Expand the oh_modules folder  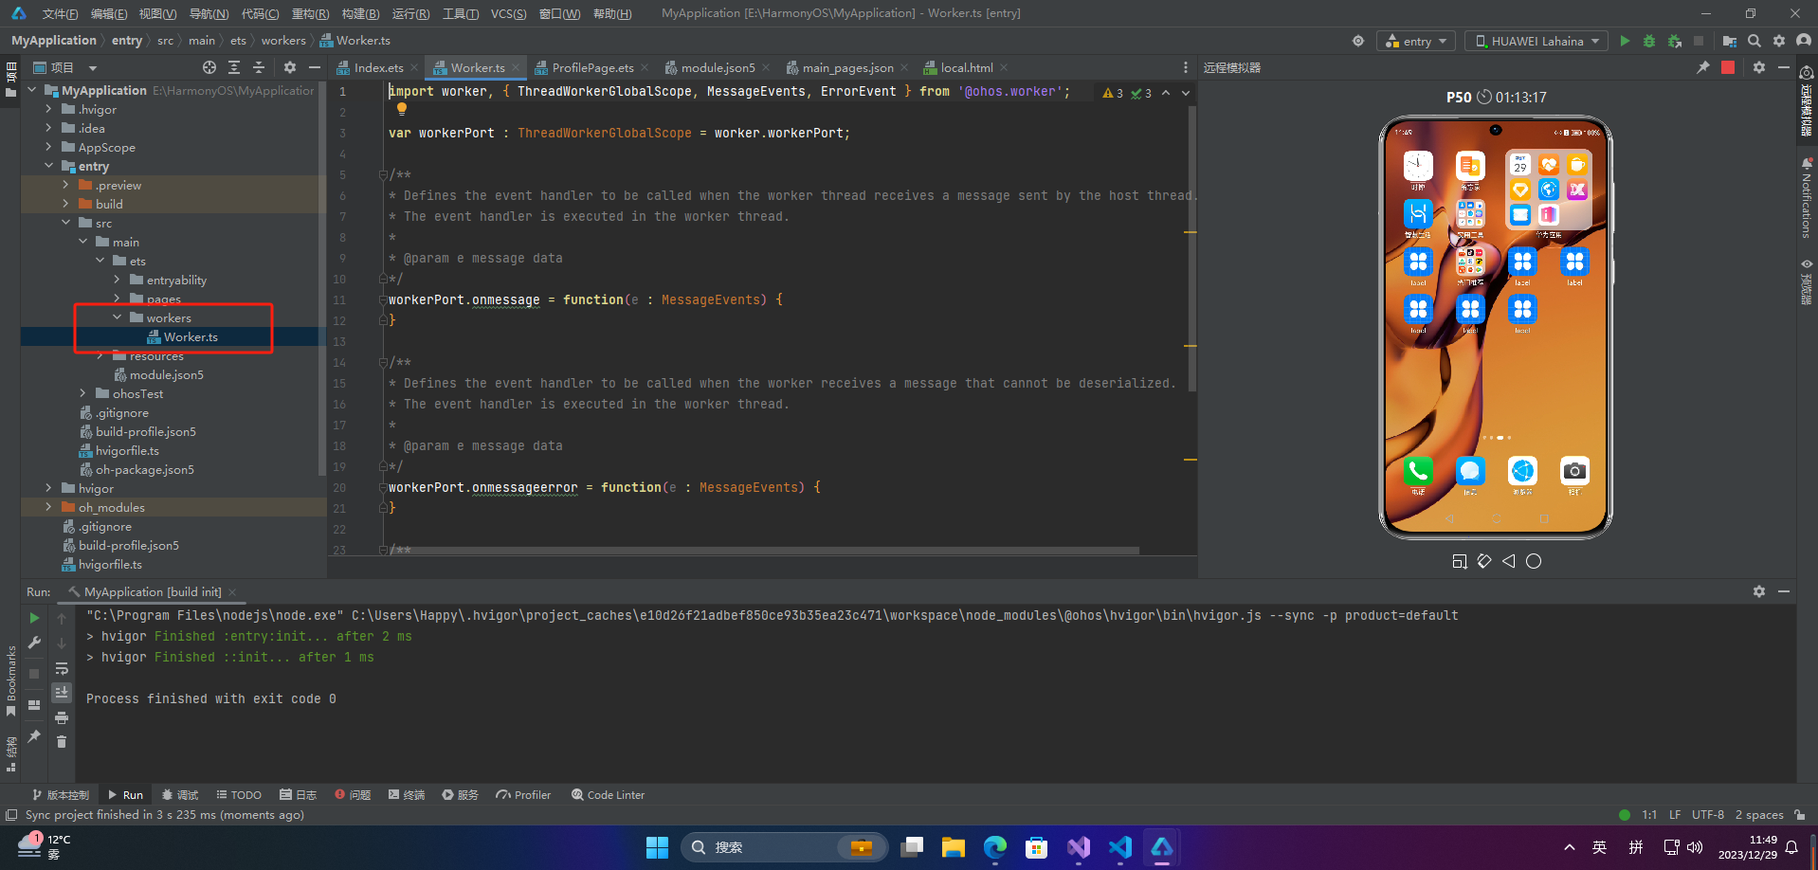(48, 507)
